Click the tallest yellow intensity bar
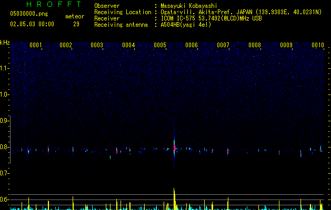Viewport: 331px width, 210px height. click(x=174, y=199)
